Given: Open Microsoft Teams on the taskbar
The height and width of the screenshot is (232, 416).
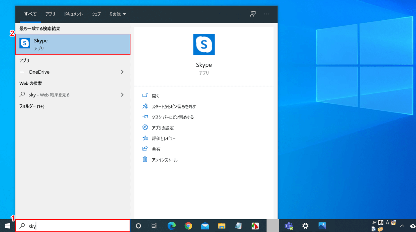Looking at the screenshot, I should 289,226.
